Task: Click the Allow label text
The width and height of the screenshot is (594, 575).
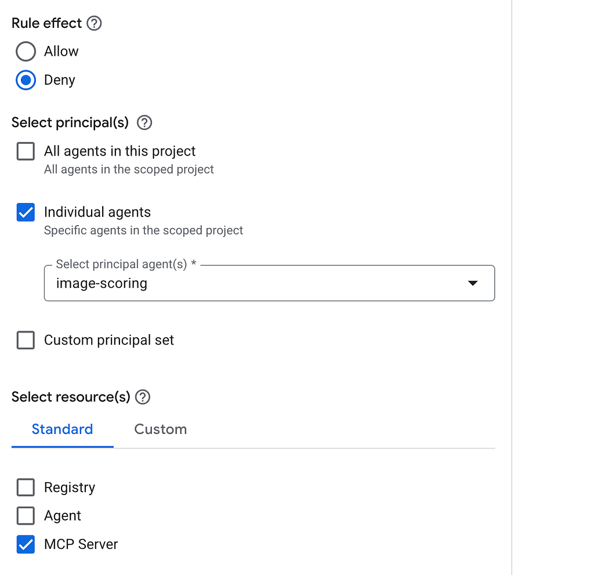Action: [61, 51]
